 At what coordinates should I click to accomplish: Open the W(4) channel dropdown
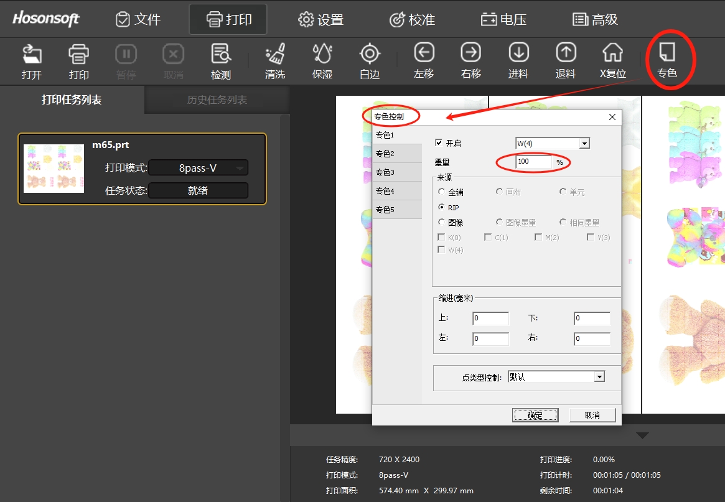tap(584, 144)
